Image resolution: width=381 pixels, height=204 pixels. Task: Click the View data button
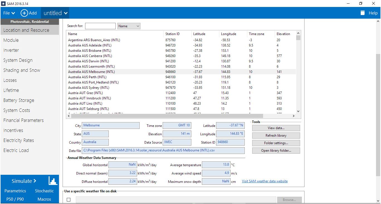tap(276, 128)
